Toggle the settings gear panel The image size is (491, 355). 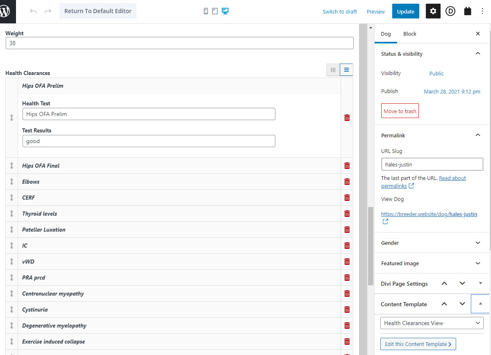pos(433,11)
